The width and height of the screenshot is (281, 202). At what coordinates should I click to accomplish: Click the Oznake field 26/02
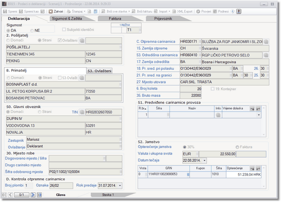pyautogui.click(x=61, y=185)
